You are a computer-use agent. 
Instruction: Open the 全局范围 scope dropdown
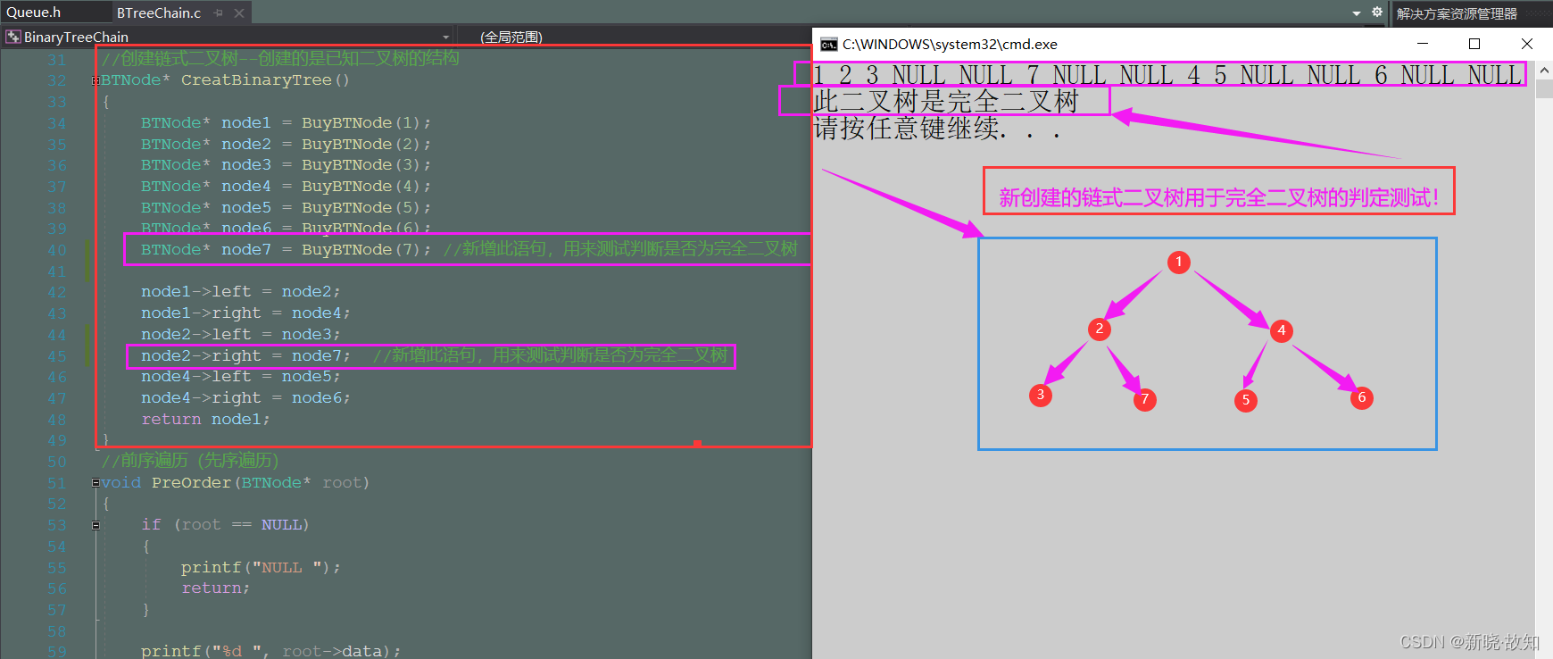[511, 38]
